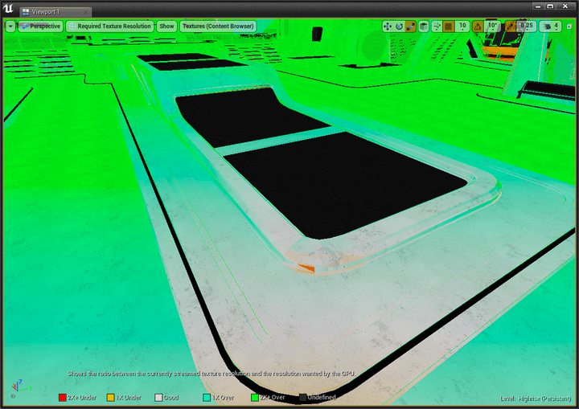The width and height of the screenshot is (579, 409).
Task: Open the Required Texture Resolution view mode
Action: [109, 27]
